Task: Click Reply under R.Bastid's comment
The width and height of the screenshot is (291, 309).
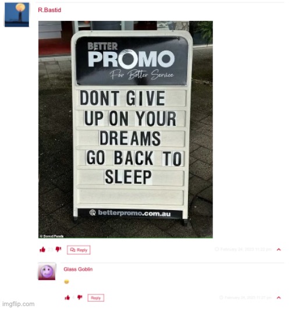Action: [x=79, y=250]
